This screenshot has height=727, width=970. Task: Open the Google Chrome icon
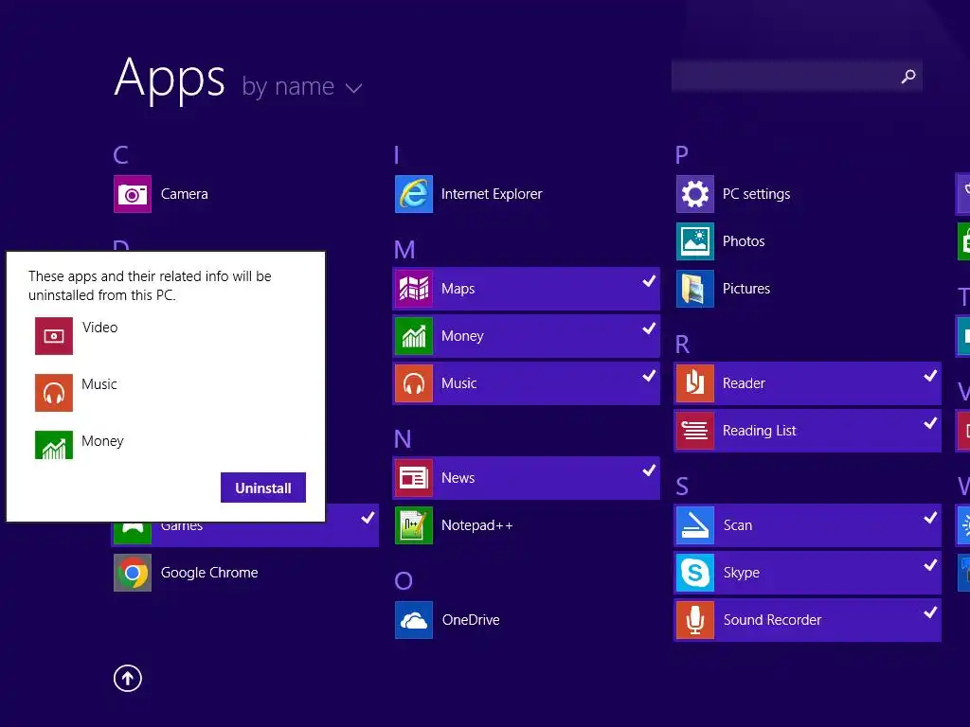133,573
